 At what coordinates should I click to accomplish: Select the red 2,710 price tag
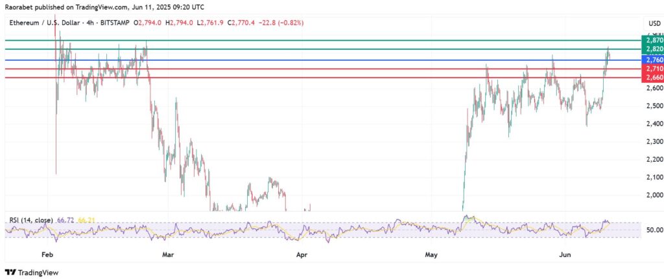651,69
